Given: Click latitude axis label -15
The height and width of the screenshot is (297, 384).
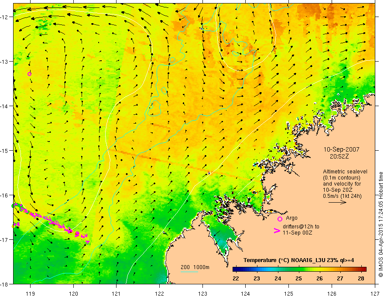Looking at the screenshot, I should [4, 150].
